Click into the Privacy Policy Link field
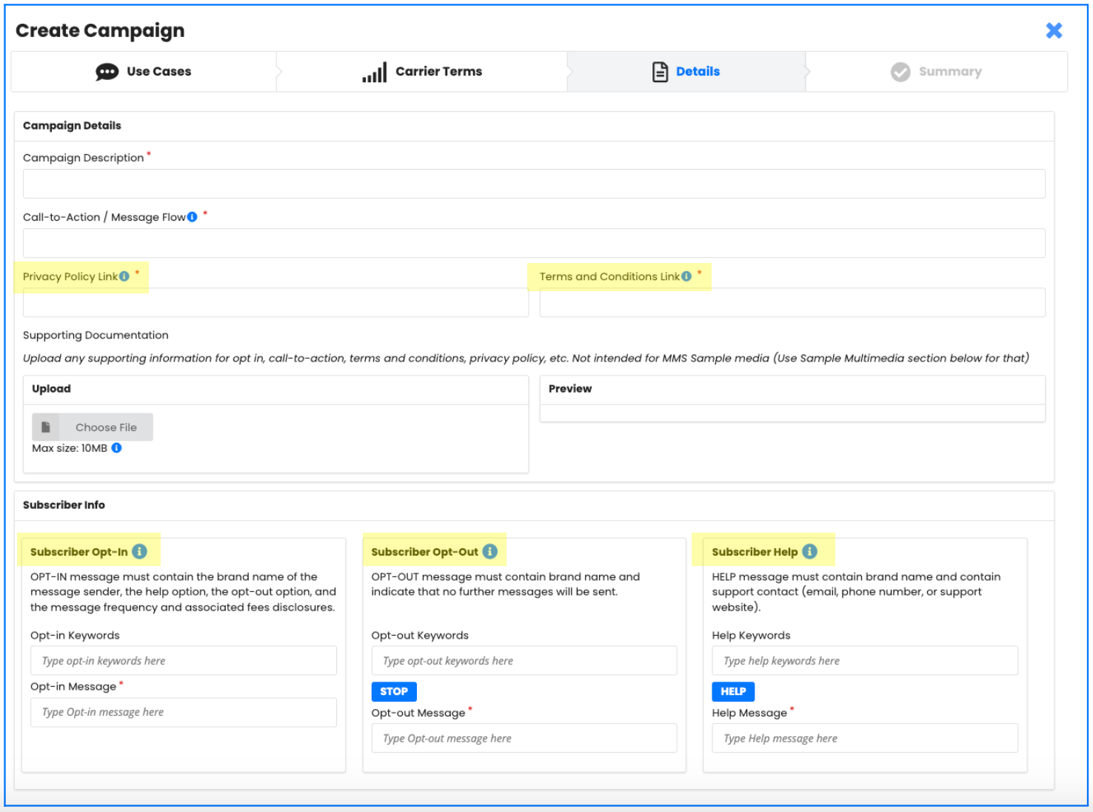The width and height of the screenshot is (1093, 812). point(275,303)
